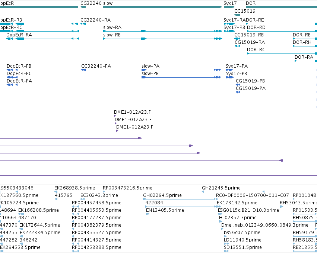
Task: Click ESG0115c.B21_D10.3prime feature
Action: 248,211
